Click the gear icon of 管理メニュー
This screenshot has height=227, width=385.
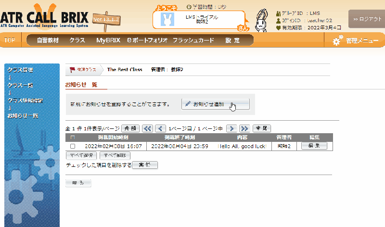338,40
